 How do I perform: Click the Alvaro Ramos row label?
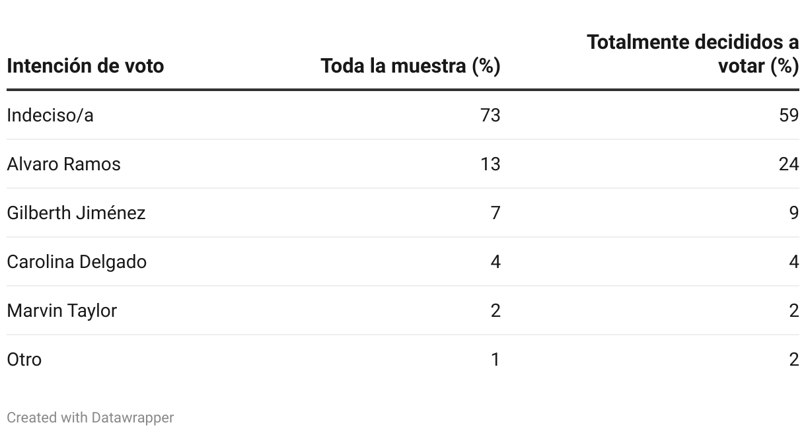[64, 164]
